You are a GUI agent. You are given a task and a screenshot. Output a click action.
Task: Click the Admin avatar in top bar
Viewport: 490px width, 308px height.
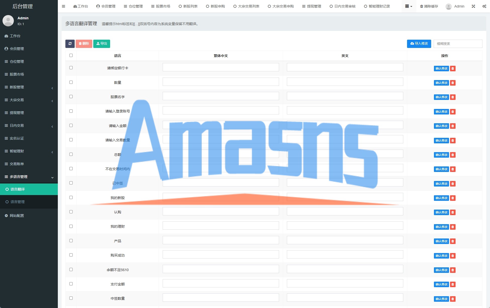[449, 7]
